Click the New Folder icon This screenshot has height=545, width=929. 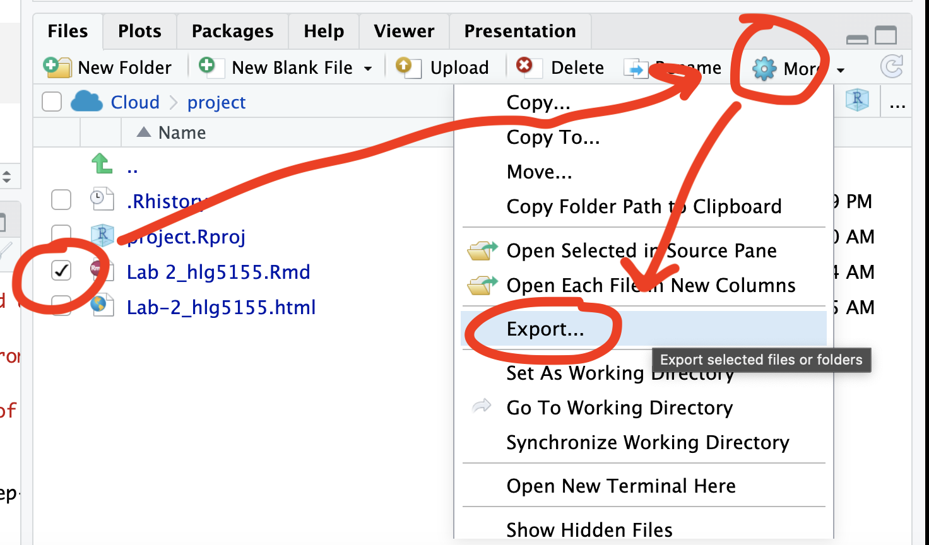[57, 67]
